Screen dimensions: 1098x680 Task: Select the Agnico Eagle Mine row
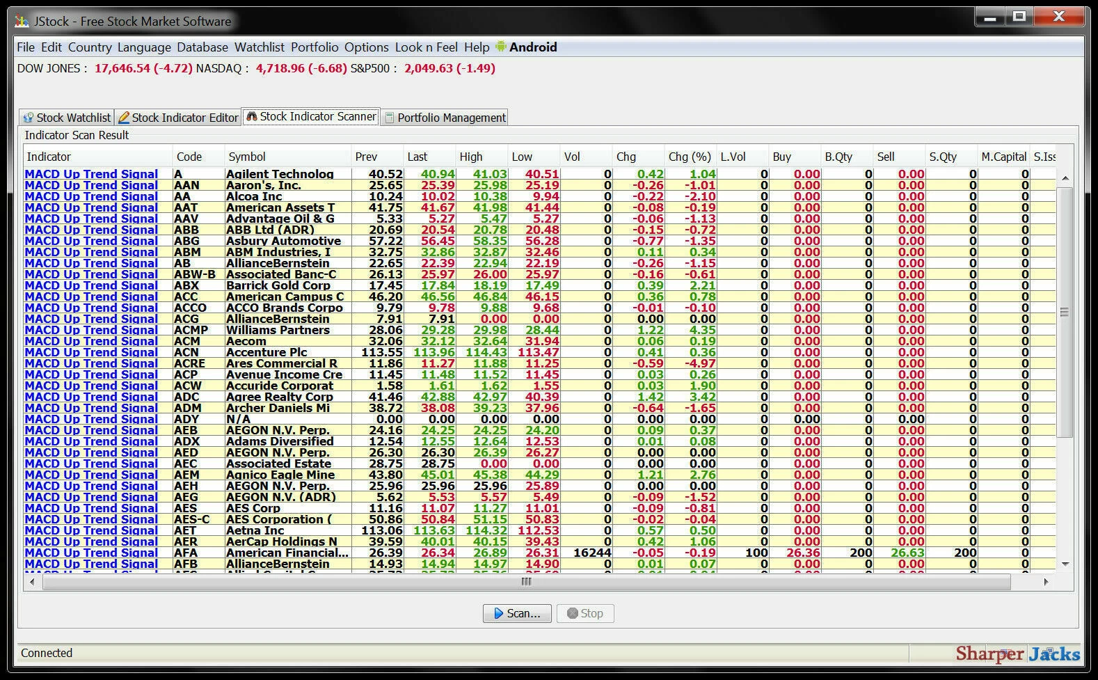point(540,475)
